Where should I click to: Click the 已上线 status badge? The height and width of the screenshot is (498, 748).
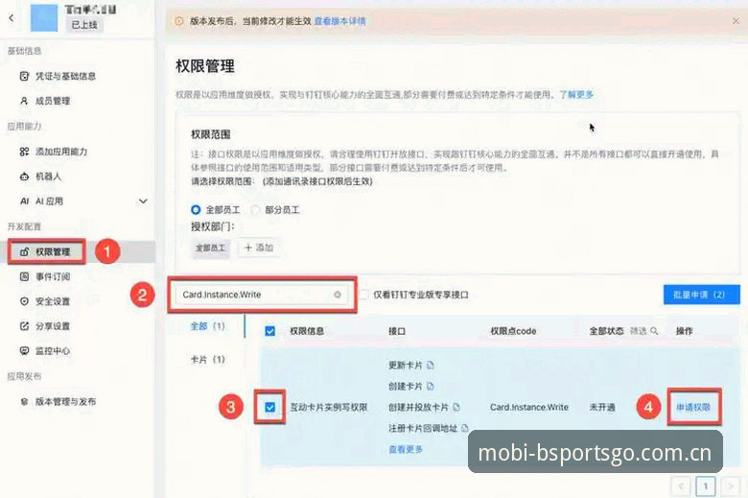coord(84,25)
